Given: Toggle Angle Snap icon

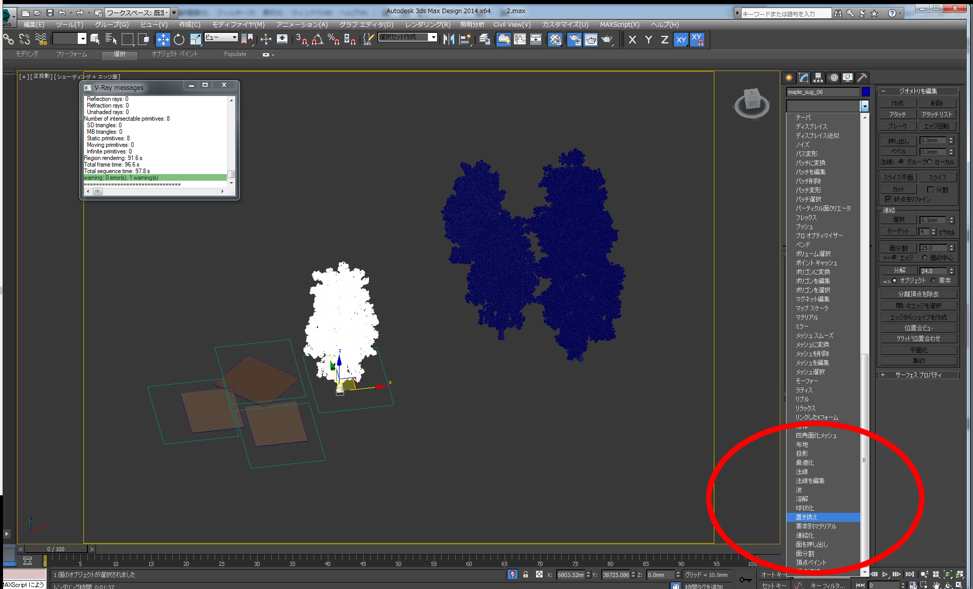Looking at the screenshot, I should coord(317,39).
